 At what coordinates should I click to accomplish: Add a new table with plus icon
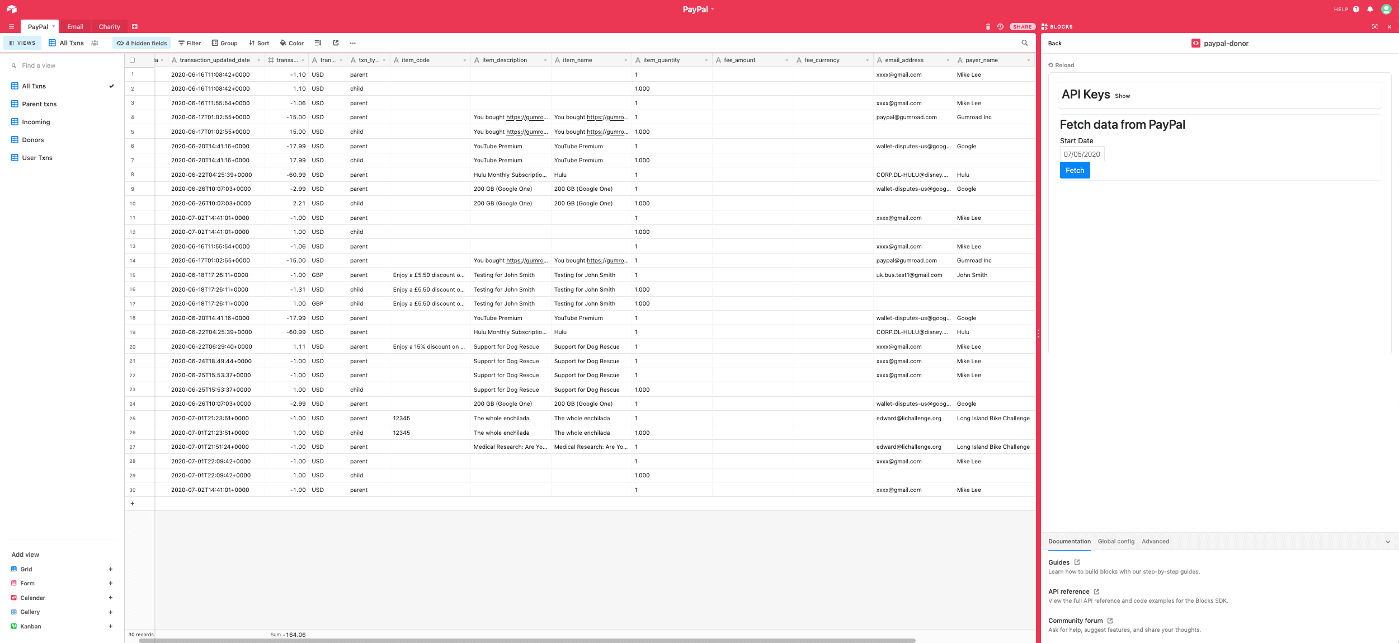pyautogui.click(x=135, y=27)
